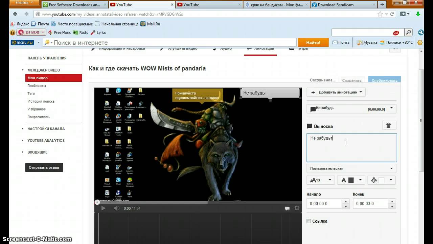Viewport: 433px width, 244px height.
Task: Decrease the Конец end time
Action: click(x=392, y=206)
